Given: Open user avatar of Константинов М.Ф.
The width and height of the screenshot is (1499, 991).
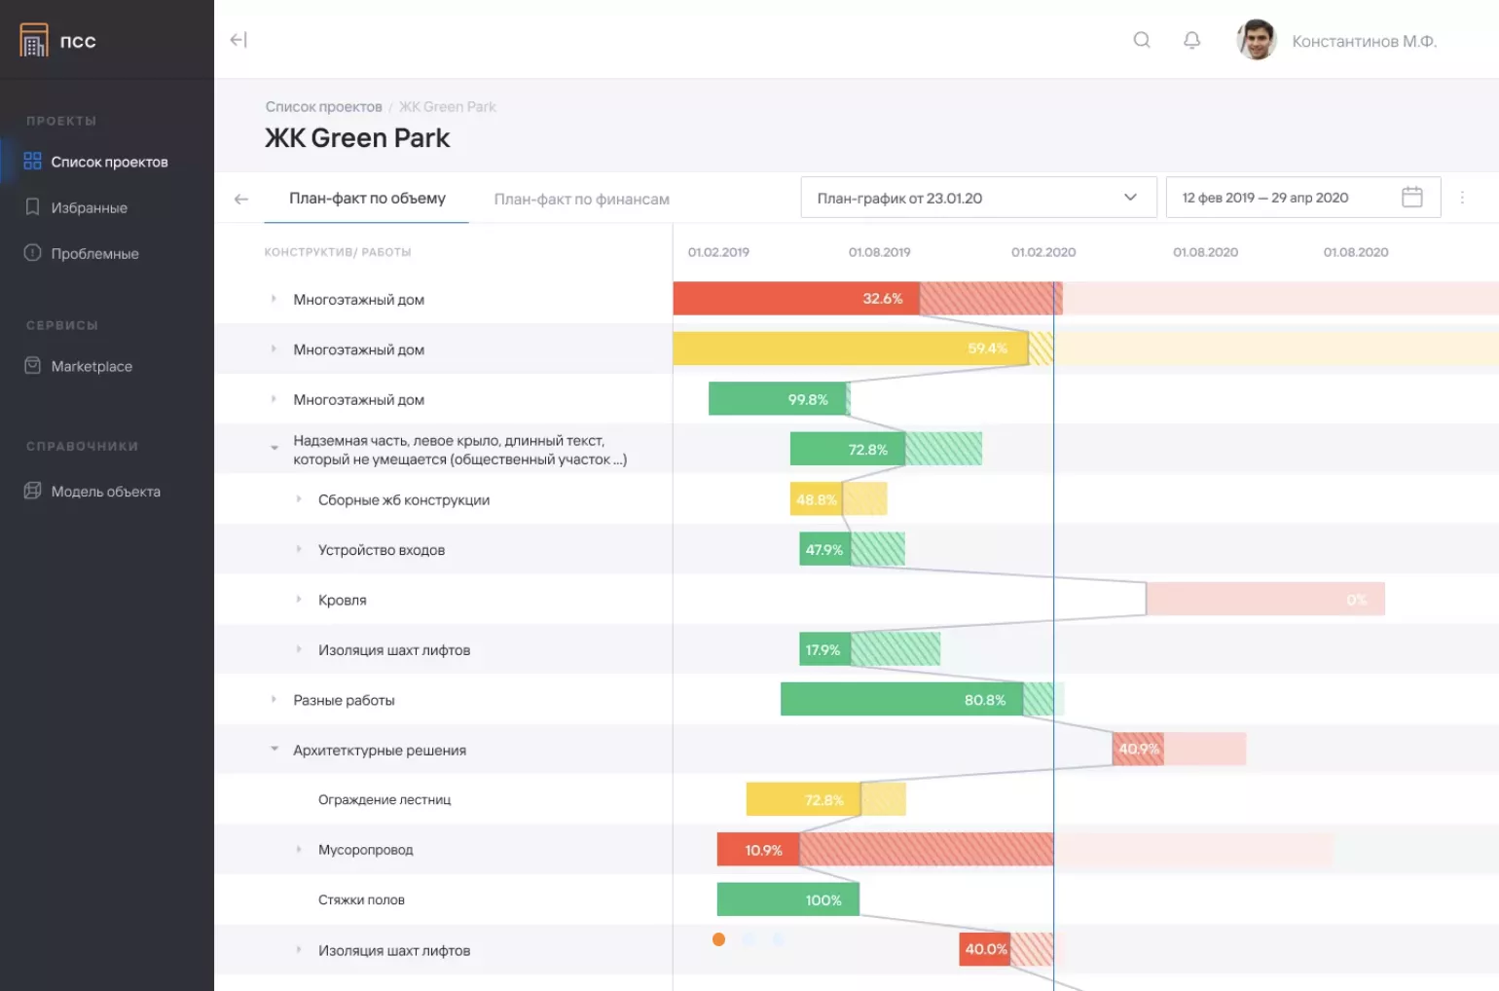Looking at the screenshot, I should pyautogui.click(x=1256, y=40).
